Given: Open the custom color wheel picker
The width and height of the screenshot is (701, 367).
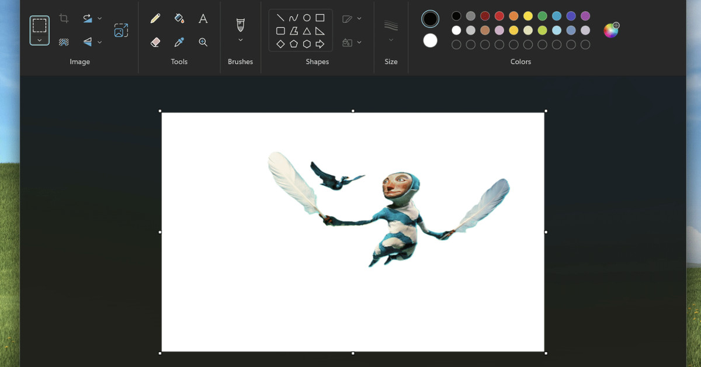Looking at the screenshot, I should coord(611,30).
